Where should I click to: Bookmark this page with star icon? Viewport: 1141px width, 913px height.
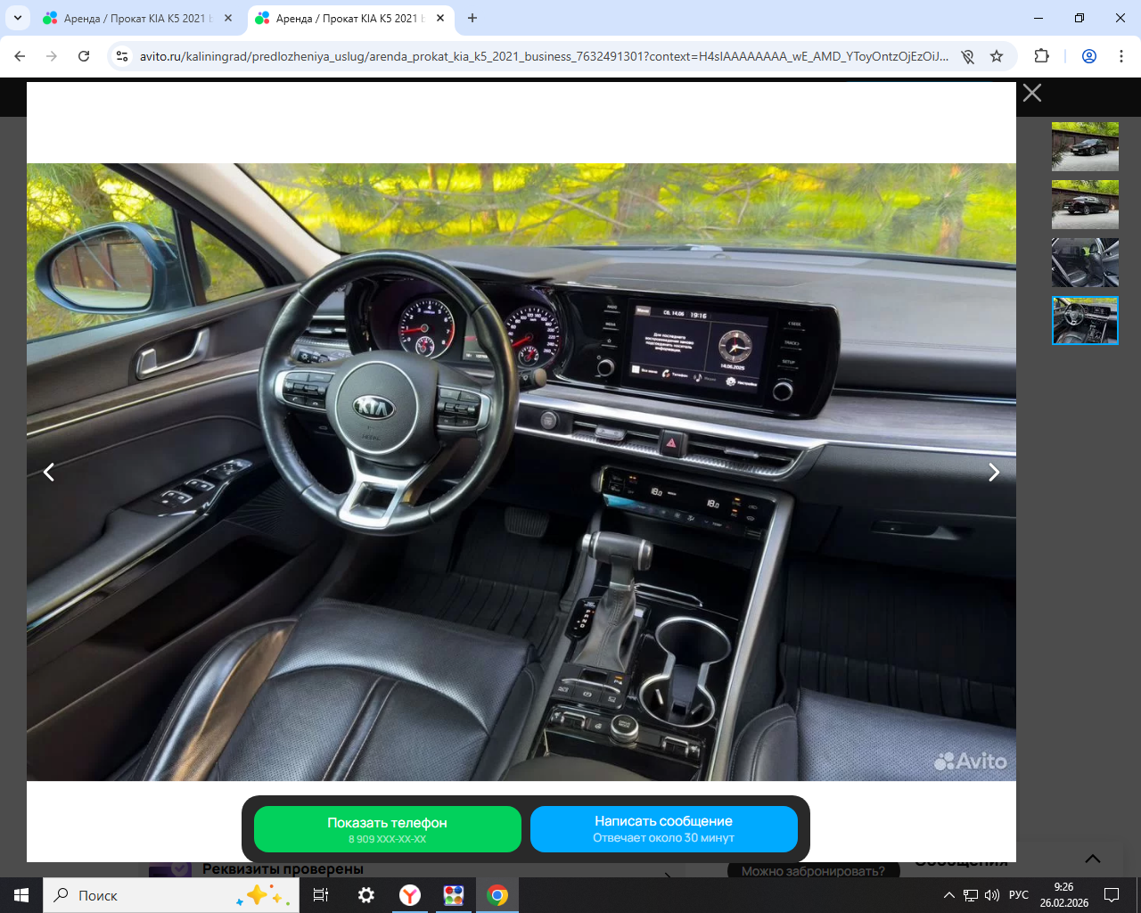click(997, 56)
